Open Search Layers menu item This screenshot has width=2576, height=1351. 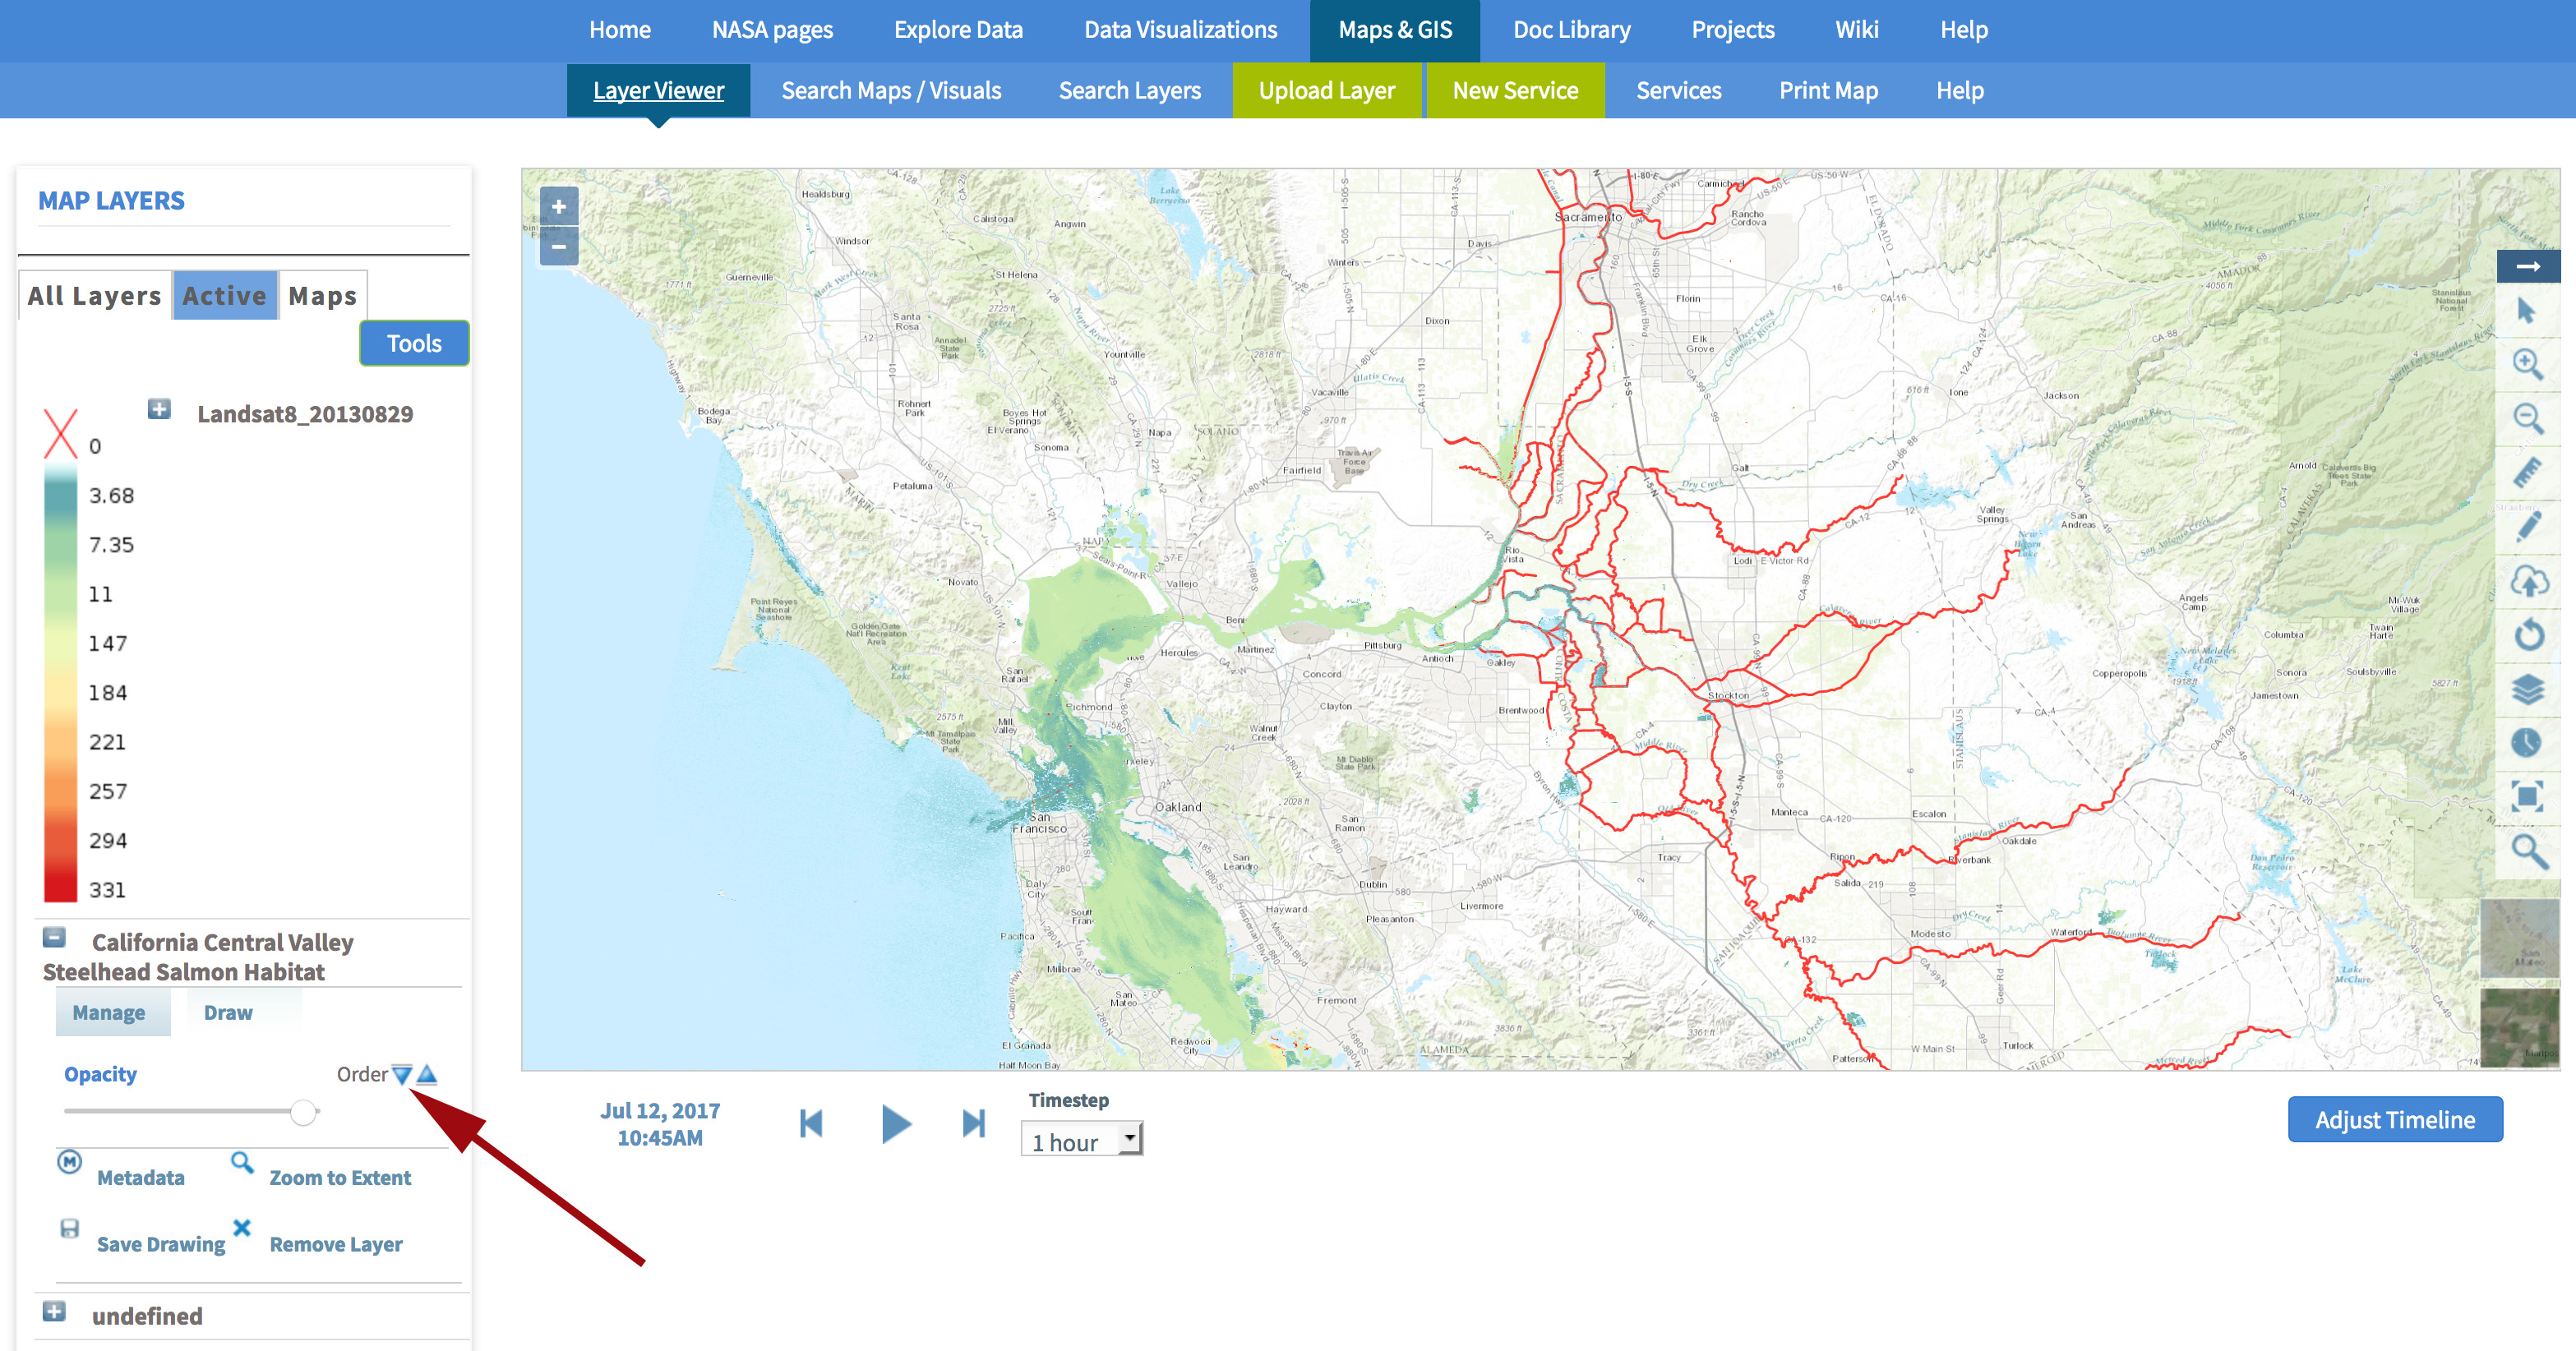[x=1129, y=91]
